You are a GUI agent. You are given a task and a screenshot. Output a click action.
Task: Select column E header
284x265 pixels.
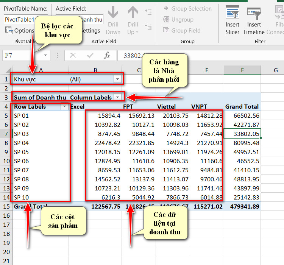[x=207, y=70]
